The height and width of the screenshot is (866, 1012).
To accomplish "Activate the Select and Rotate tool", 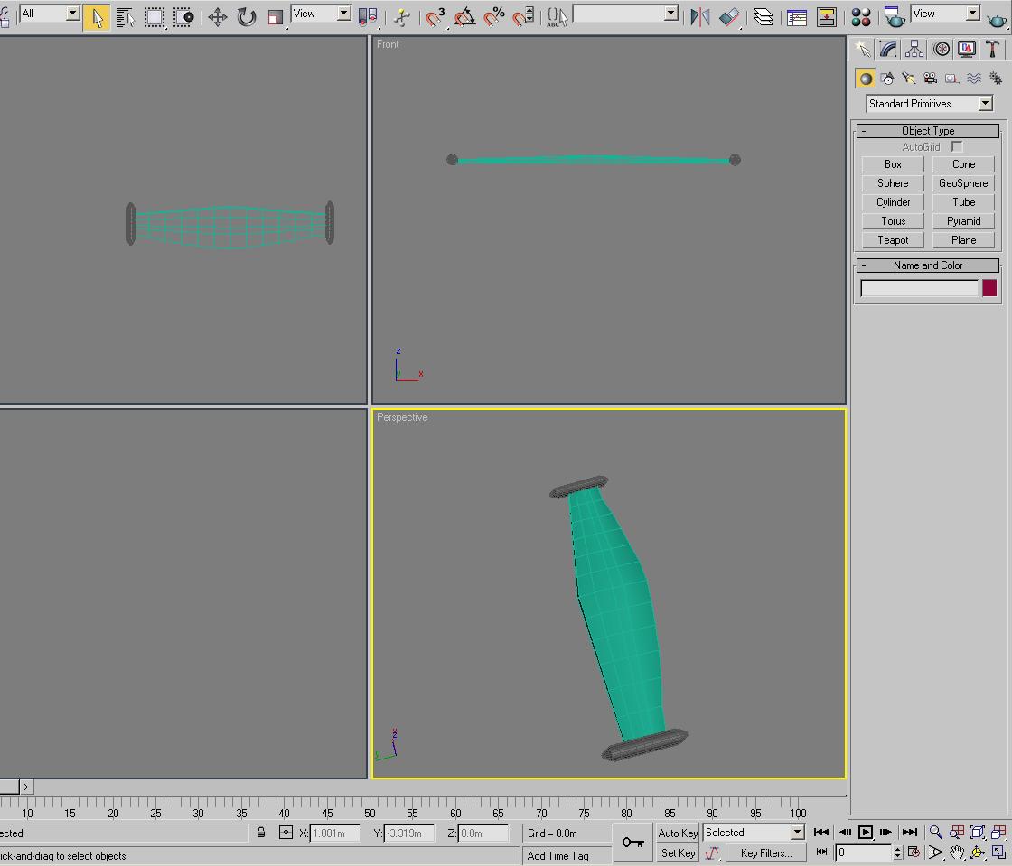I will coord(246,17).
